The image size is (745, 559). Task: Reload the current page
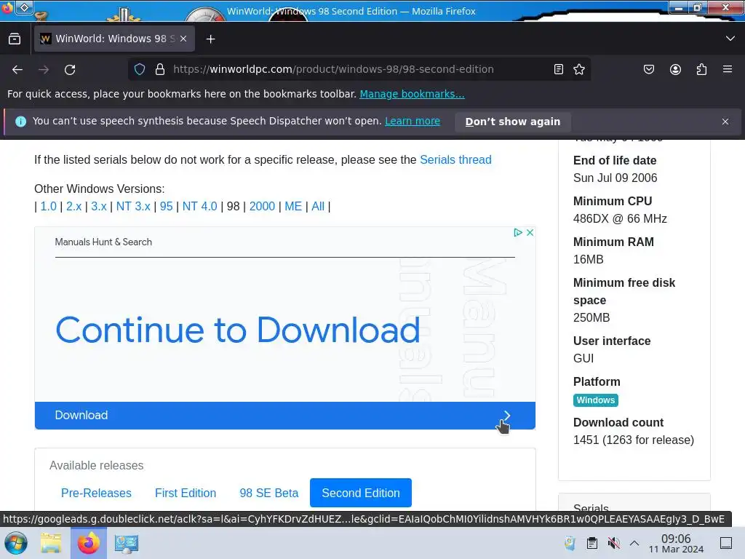[70, 70]
